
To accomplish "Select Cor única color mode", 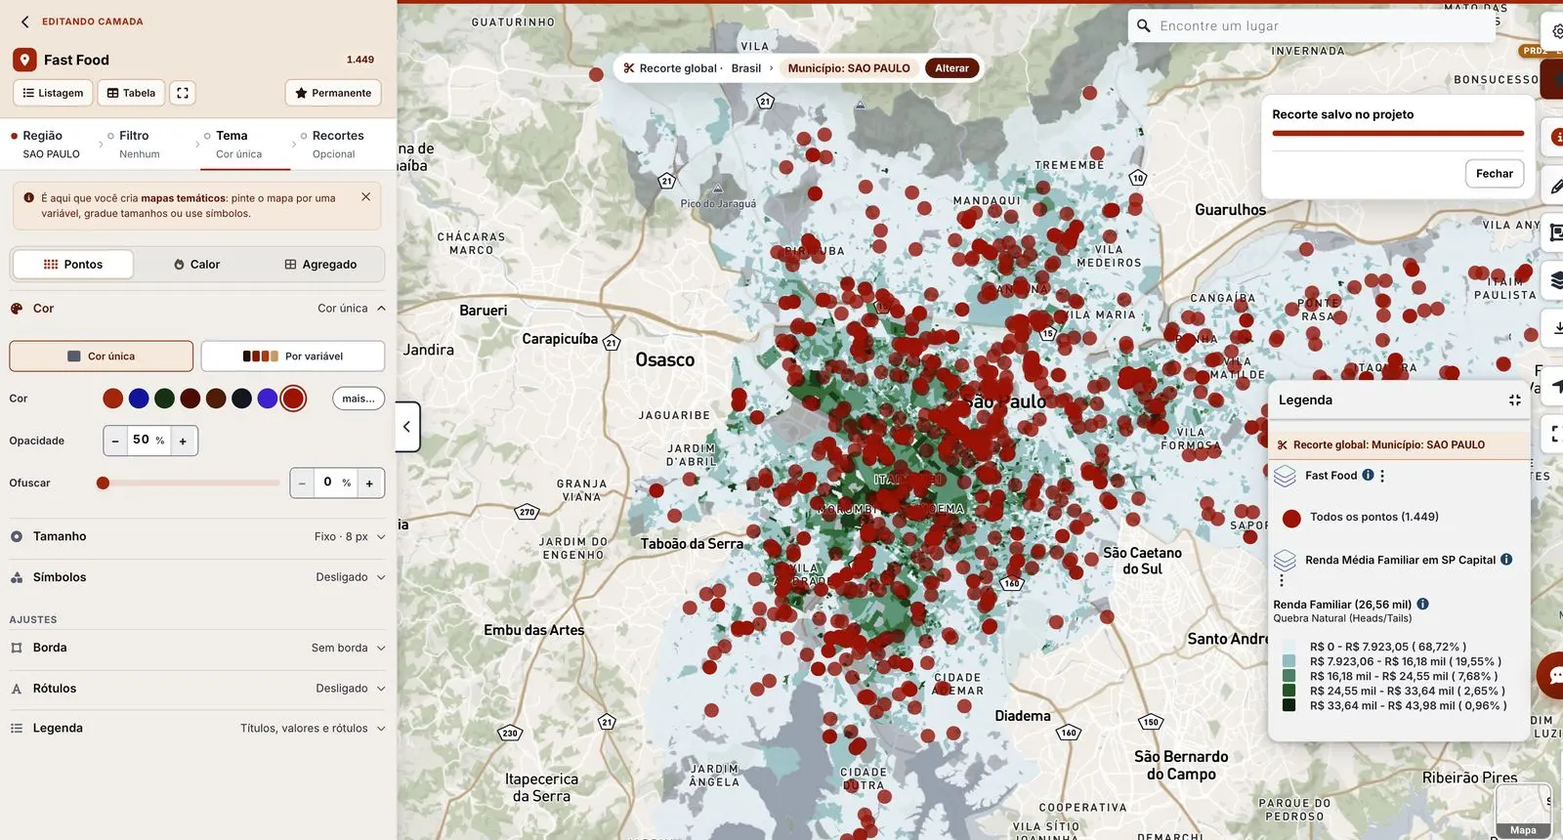I will [x=102, y=357].
